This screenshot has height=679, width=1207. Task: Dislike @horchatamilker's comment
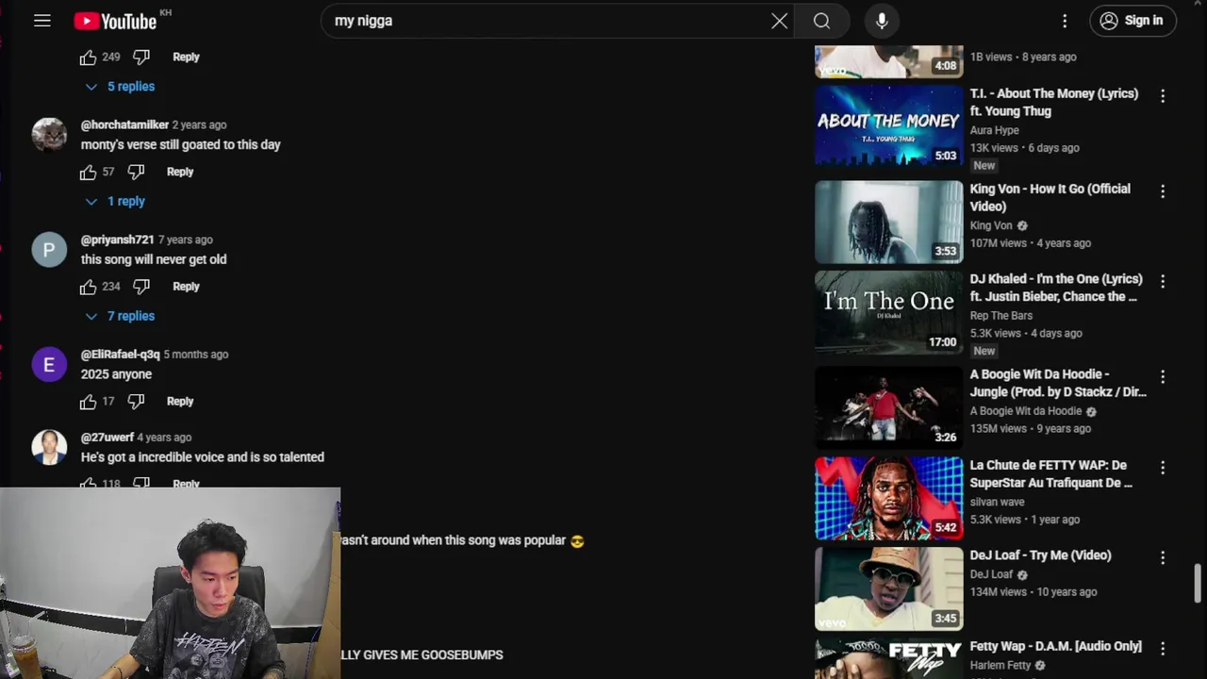tap(136, 173)
